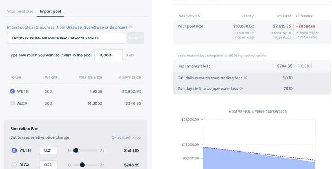Screen dimensions: 332x169
Task: Click the pool address input field
Action: pos(66,38)
